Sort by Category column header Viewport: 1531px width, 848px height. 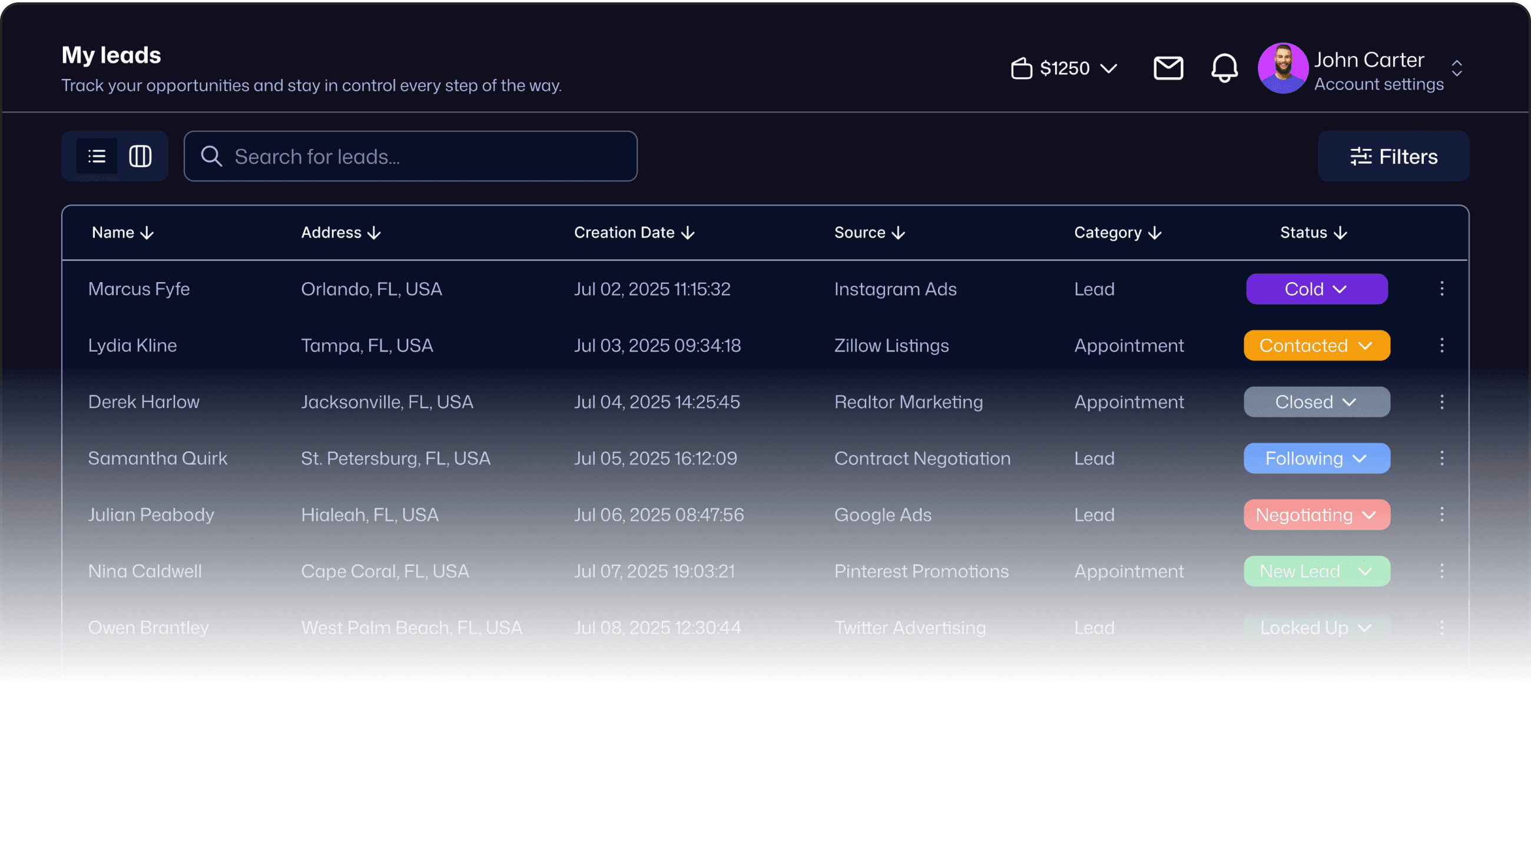click(1117, 233)
